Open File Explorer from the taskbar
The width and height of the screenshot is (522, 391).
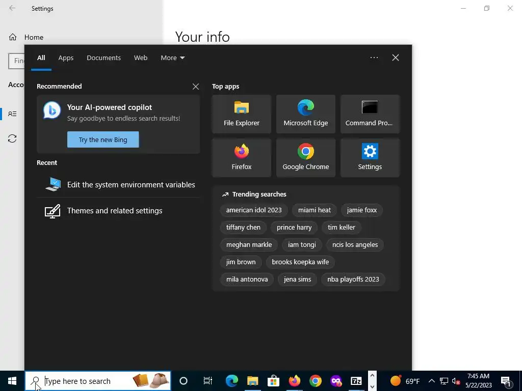point(253,381)
